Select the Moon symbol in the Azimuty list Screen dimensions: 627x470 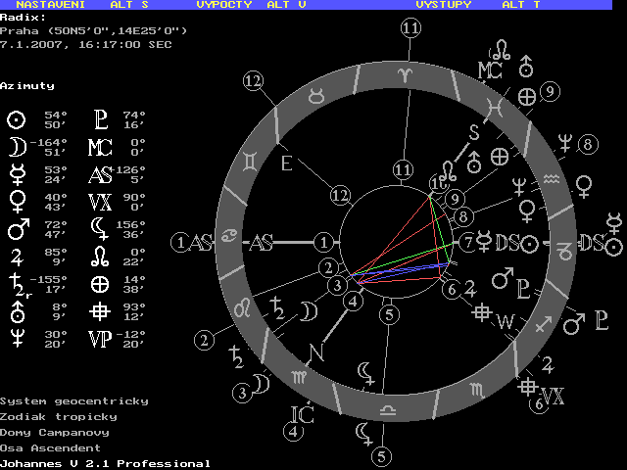(16, 147)
